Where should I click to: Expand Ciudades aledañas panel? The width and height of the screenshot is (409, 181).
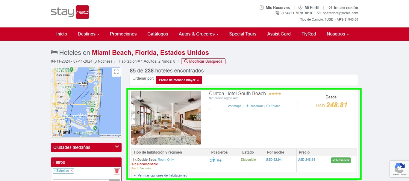tap(86, 147)
